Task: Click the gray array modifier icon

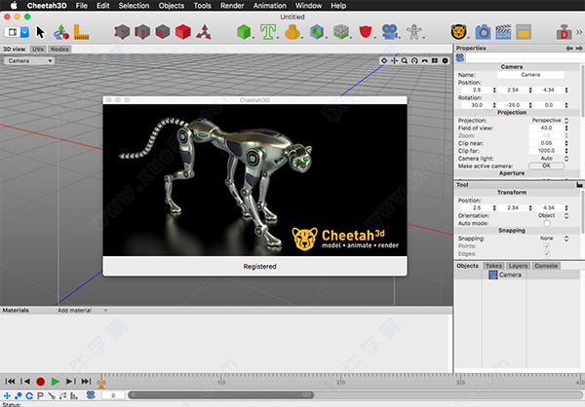Action: [340, 32]
